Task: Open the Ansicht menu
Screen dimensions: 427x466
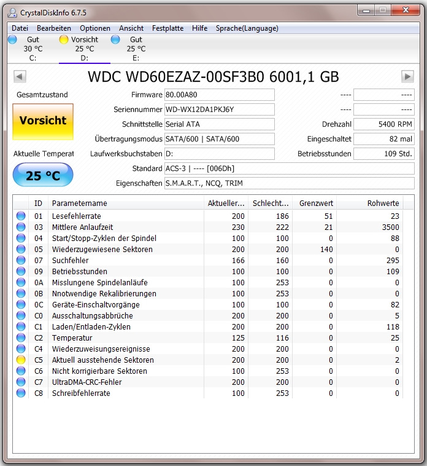Action: 131,28
